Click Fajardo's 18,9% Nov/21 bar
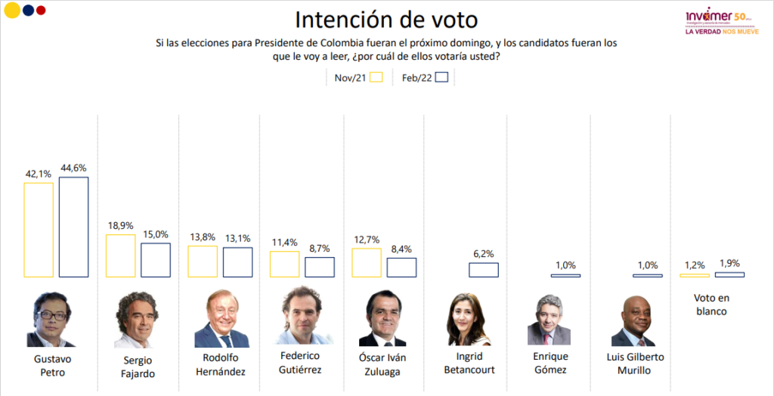 click(120, 255)
